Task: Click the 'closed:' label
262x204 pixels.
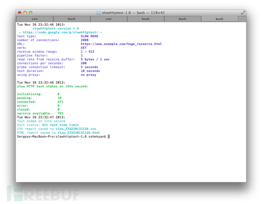Action: [24, 109]
